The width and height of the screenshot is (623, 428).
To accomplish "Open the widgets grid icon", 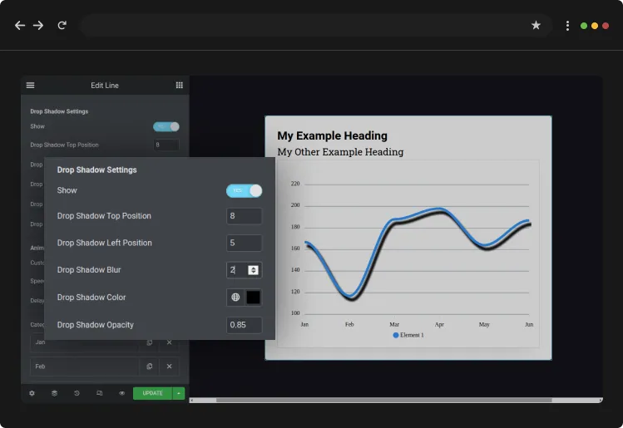I will pyautogui.click(x=179, y=86).
